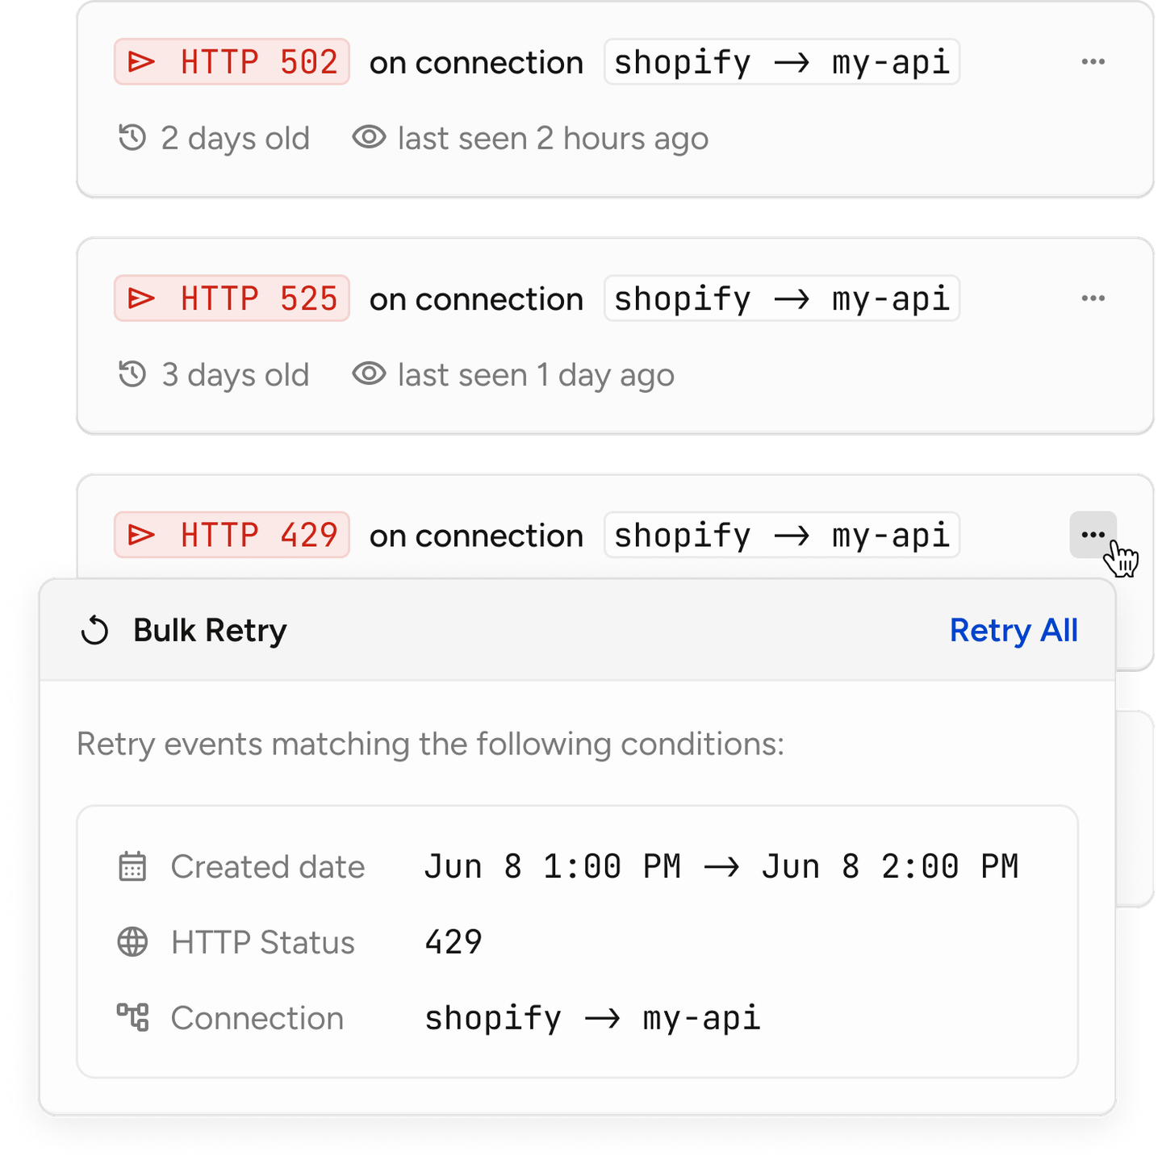Click the Created date range value
The height and width of the screenshot is (1164, 1162).
[x=721, y=867]
